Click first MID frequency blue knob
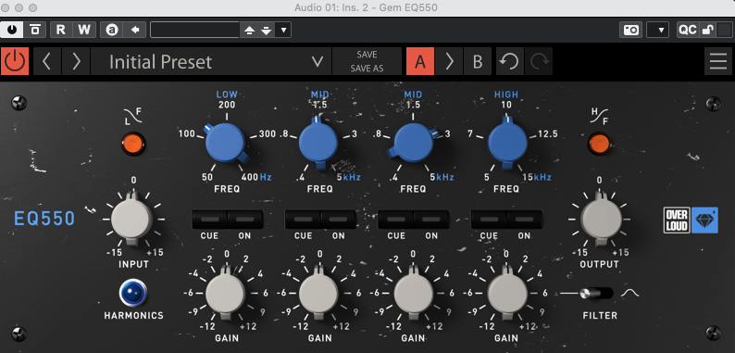Image resolution: width=735 pixels, height=353 pixels. (x=318, y=143)
